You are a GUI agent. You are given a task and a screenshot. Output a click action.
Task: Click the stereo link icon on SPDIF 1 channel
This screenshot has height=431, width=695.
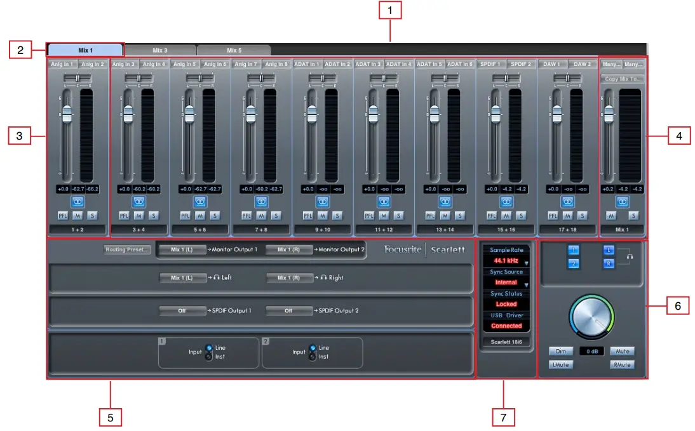[x=505, y=201]
